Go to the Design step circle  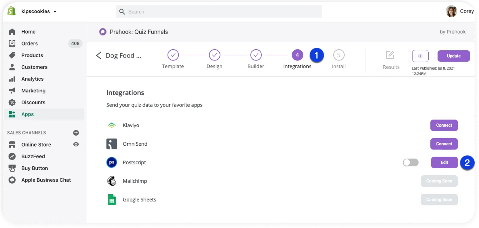pyautogui.click(x=214, y=55)
